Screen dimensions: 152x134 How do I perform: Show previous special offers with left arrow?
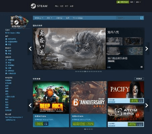pos(30,106)
